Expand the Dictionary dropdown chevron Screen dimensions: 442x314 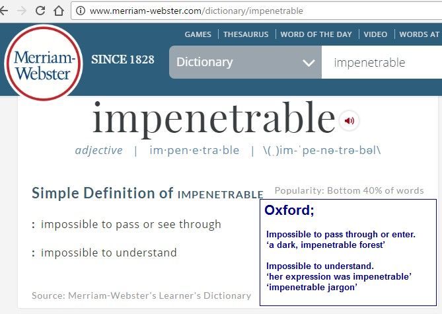pyautogui.click(x=309, y=63)
